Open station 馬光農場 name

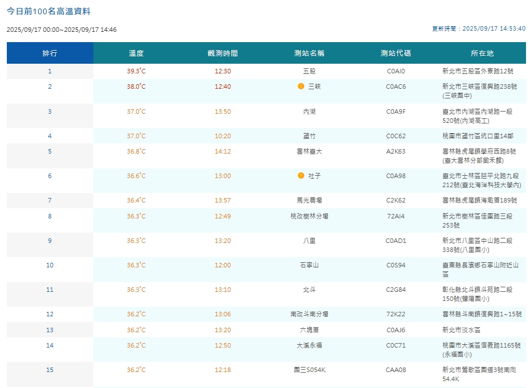click(x=309, y=200)
